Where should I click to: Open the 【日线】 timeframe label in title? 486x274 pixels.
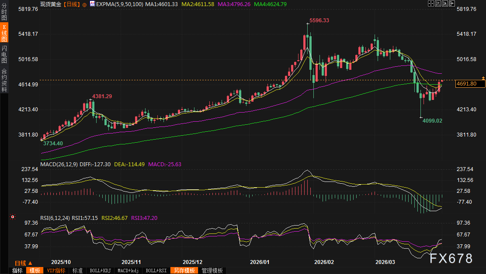click(71, 4)
